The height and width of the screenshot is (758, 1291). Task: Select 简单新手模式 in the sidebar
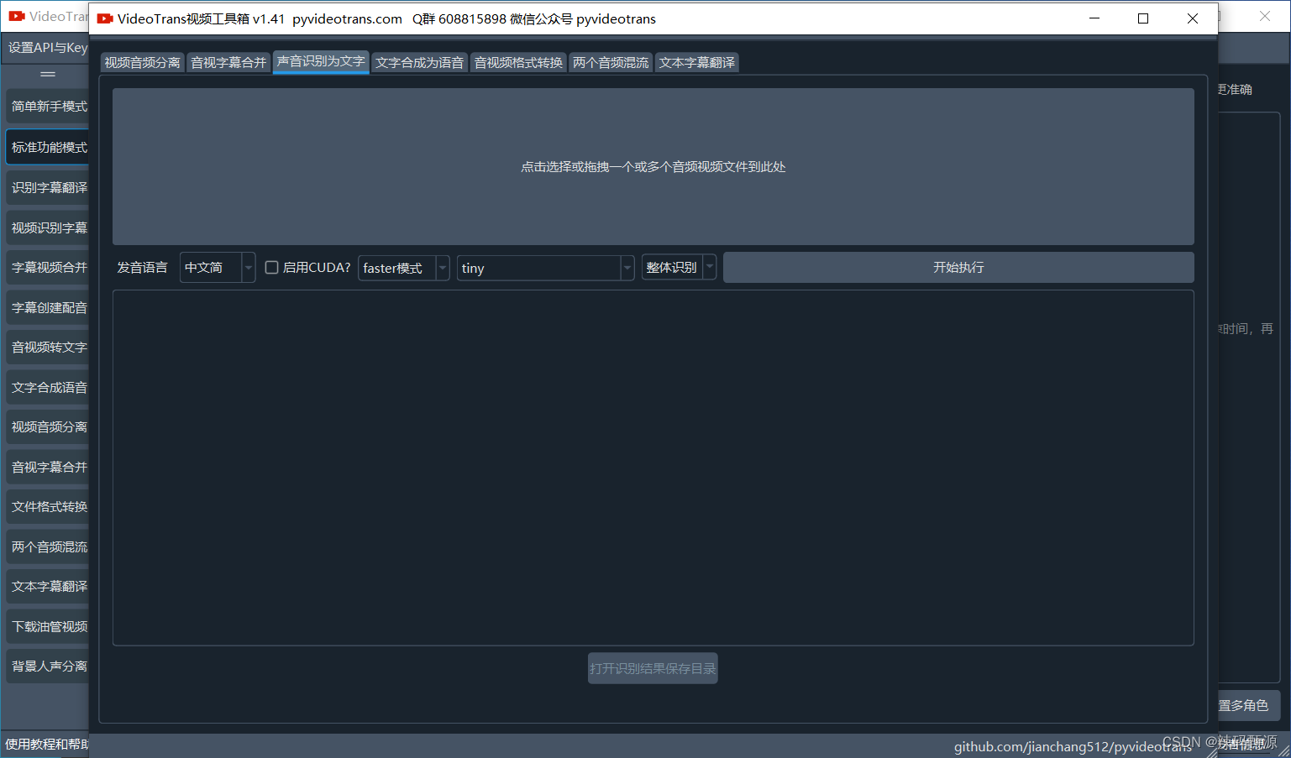point(48,107)
